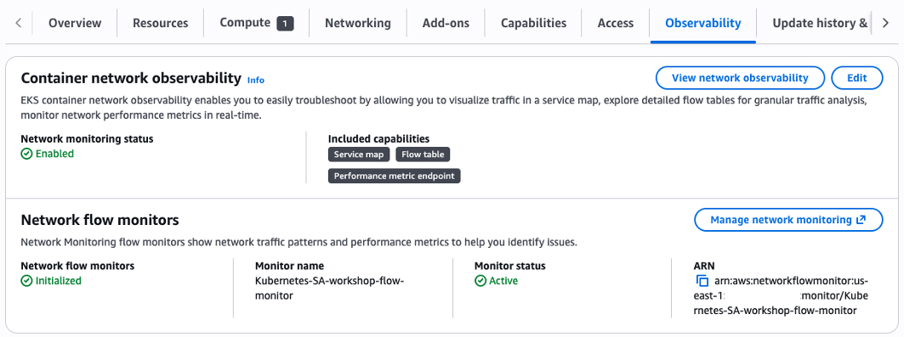Screen dimensions: 904x337
Task: Click the Initialized status check icon
Action: (x=26, y=281)
